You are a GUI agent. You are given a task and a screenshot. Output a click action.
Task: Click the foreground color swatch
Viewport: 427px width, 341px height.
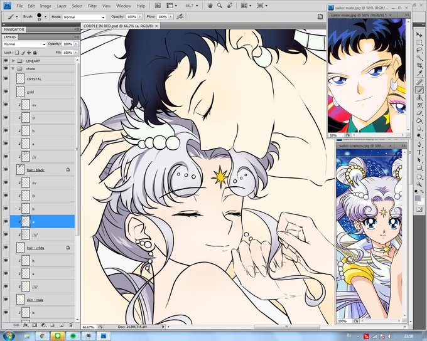418,198
